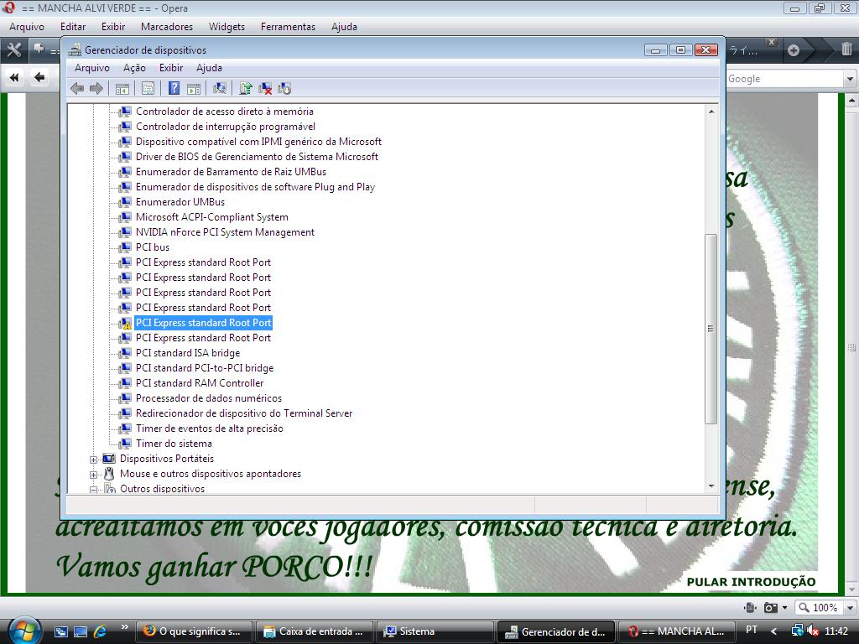Click the network tray icon
Image resolution: width=859 pixels, height=644 pixels.
797,631
